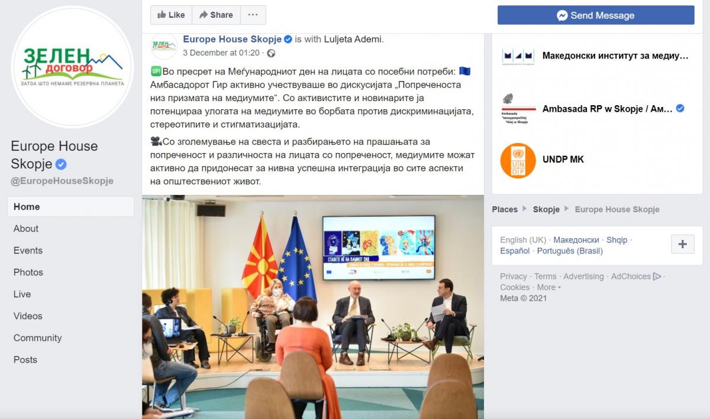
Task: Send Message to the page
Action: click(x=596, y=15)
